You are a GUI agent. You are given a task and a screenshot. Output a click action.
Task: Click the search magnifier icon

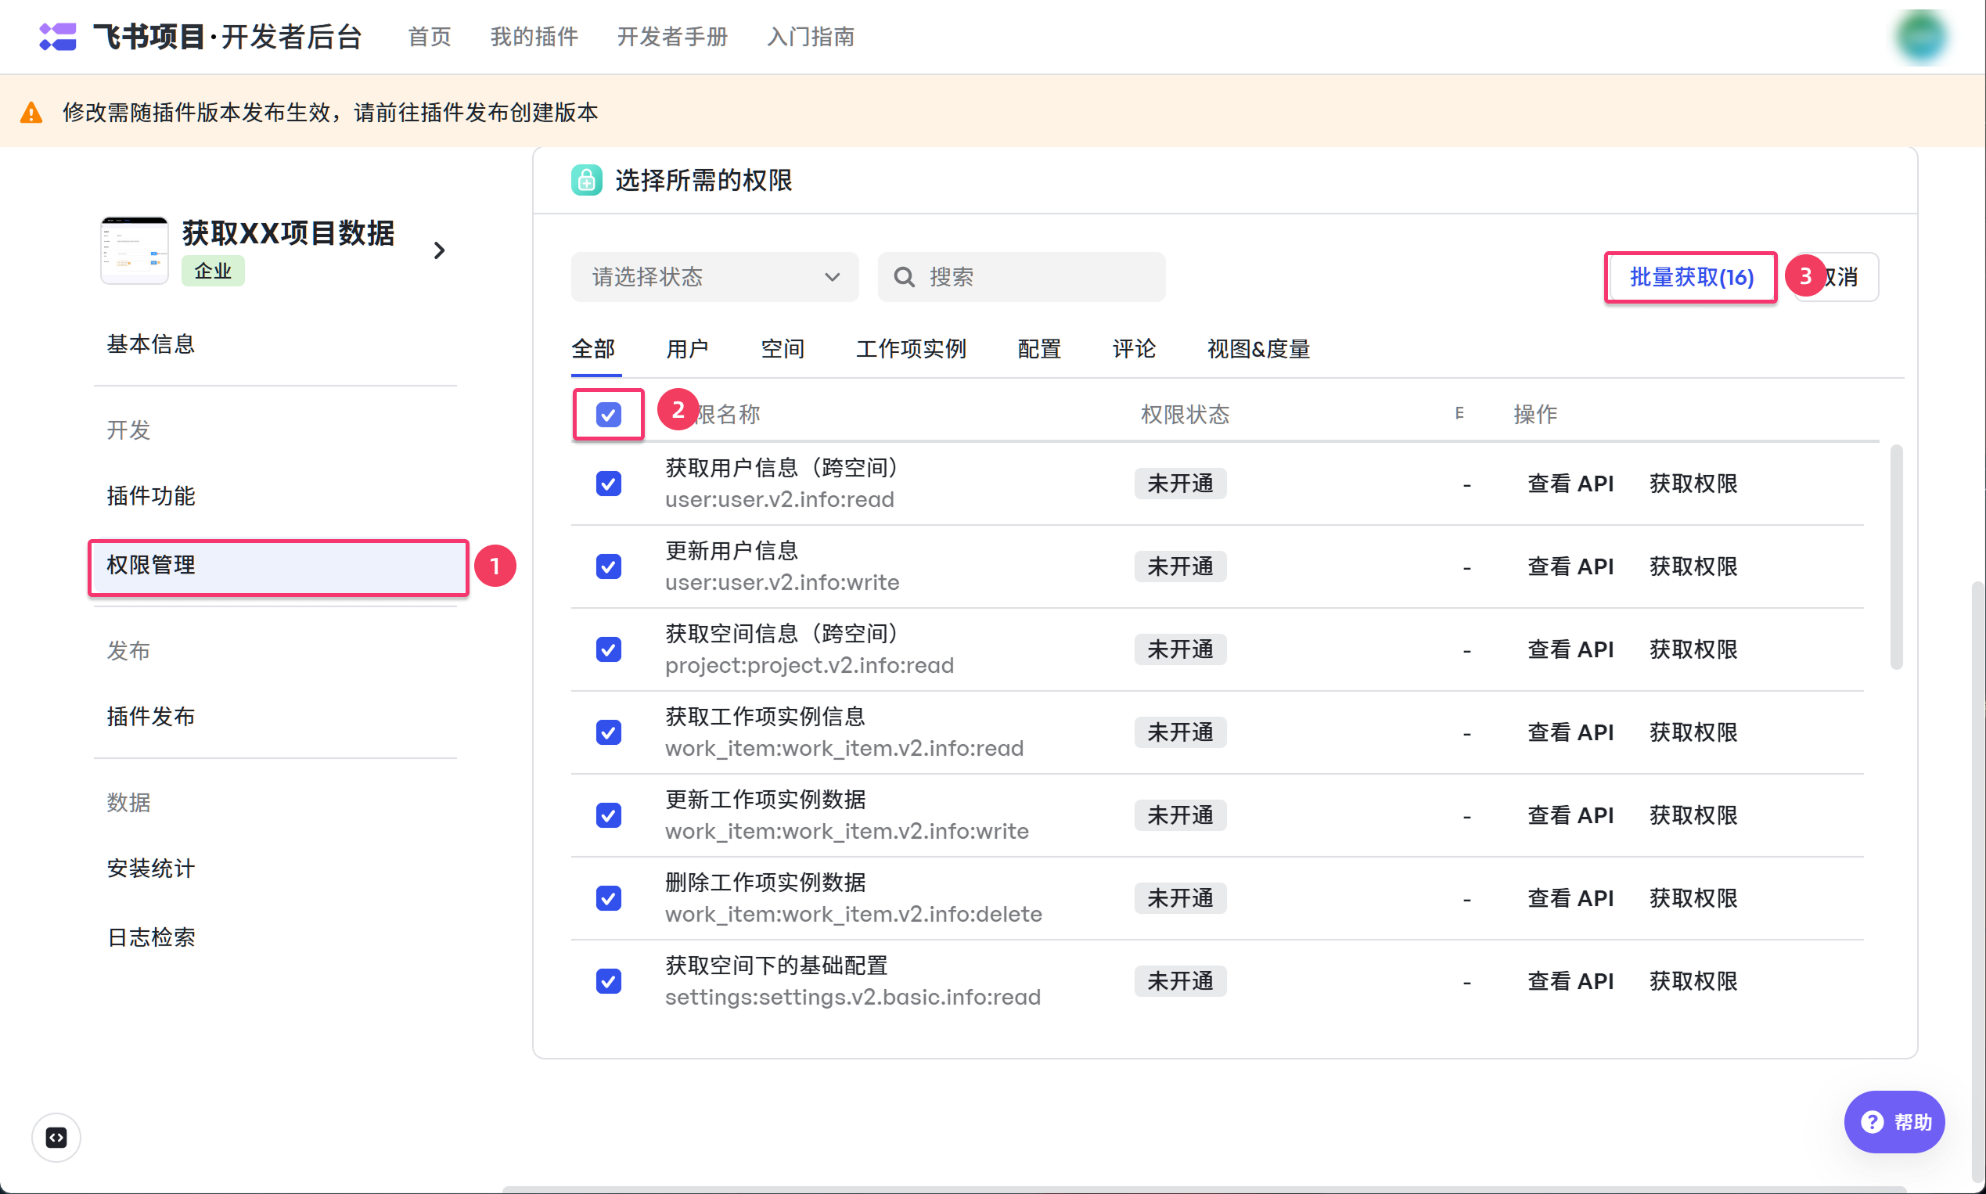pyautogui.click(x=904, y=277)
